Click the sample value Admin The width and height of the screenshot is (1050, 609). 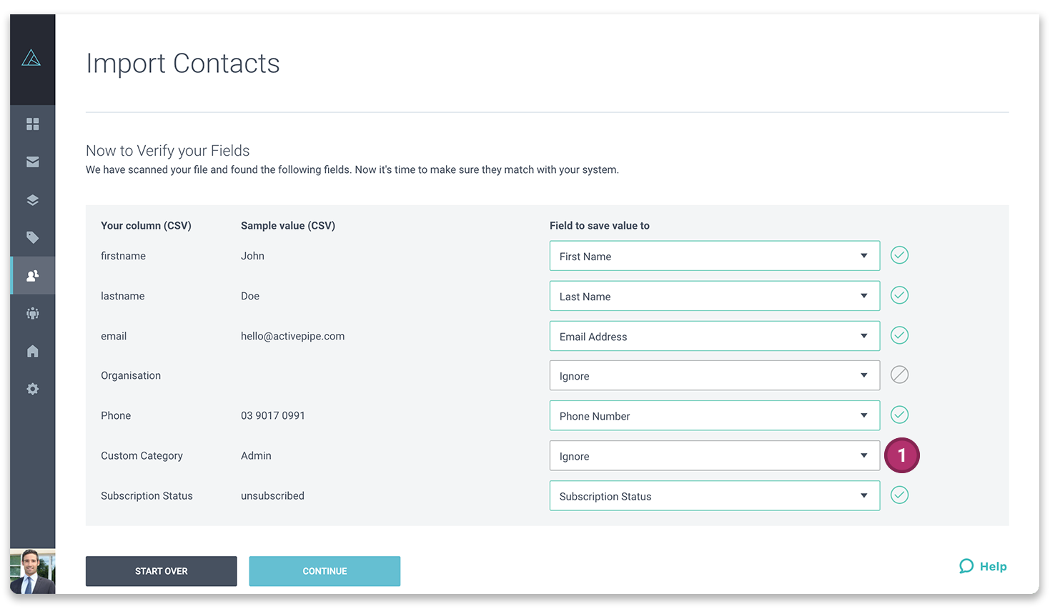(x=256, y=455)
